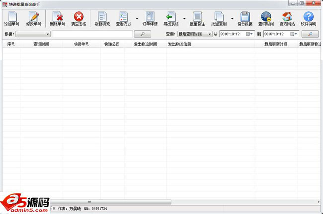This screenshot has height=214, width=323.
Task: Click the 发出物流信息 column header
Action: click(211, 44)
